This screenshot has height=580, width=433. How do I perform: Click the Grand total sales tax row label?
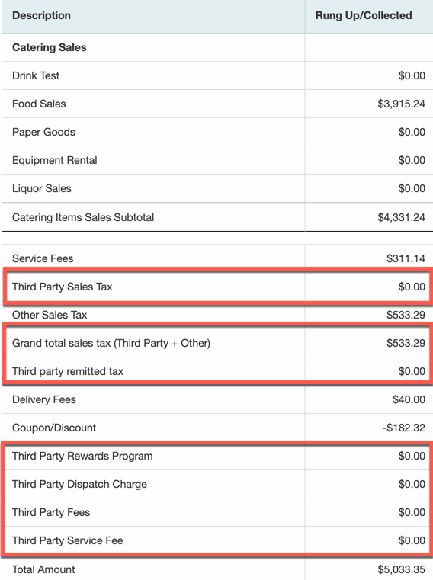point(111,343)
